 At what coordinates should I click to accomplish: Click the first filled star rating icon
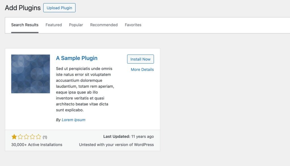(14, 137)
